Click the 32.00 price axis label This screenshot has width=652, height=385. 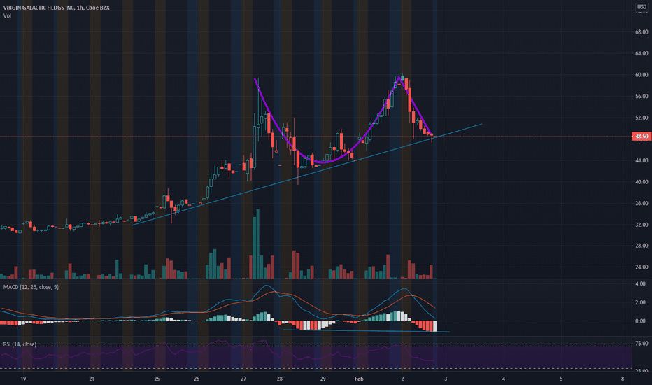pos(642,224)
